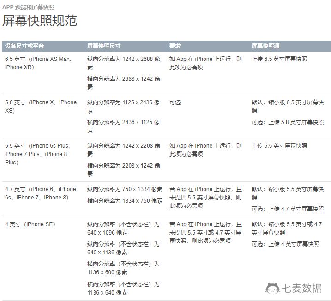Click the requirement text in the 4.7 英寸 row

point(205,198)
